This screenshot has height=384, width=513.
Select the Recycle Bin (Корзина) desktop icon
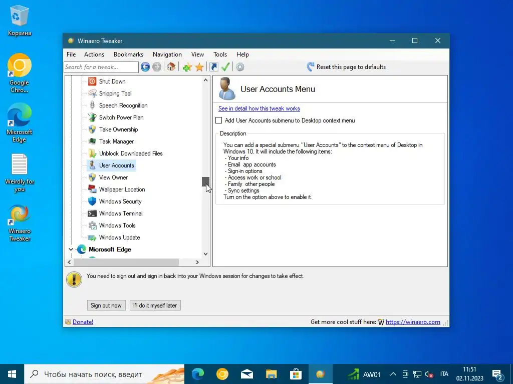click(20, 20)
